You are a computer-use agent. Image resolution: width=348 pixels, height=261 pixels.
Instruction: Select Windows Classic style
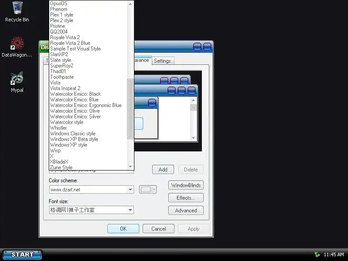(88, 134)
